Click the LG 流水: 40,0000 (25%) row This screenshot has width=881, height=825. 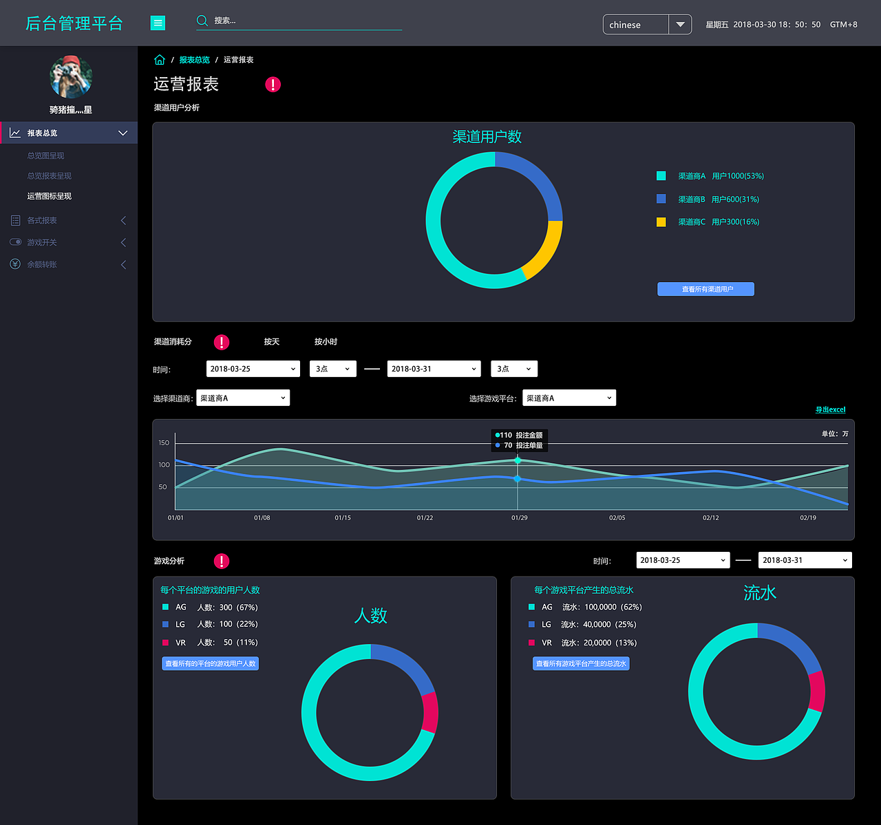582,625
